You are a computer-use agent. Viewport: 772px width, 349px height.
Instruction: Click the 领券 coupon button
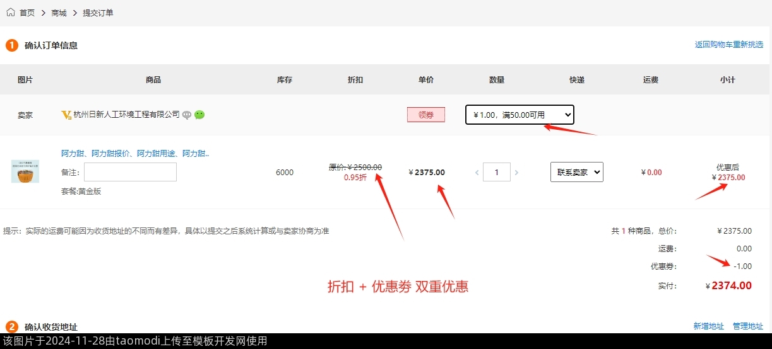coord(426,115)
